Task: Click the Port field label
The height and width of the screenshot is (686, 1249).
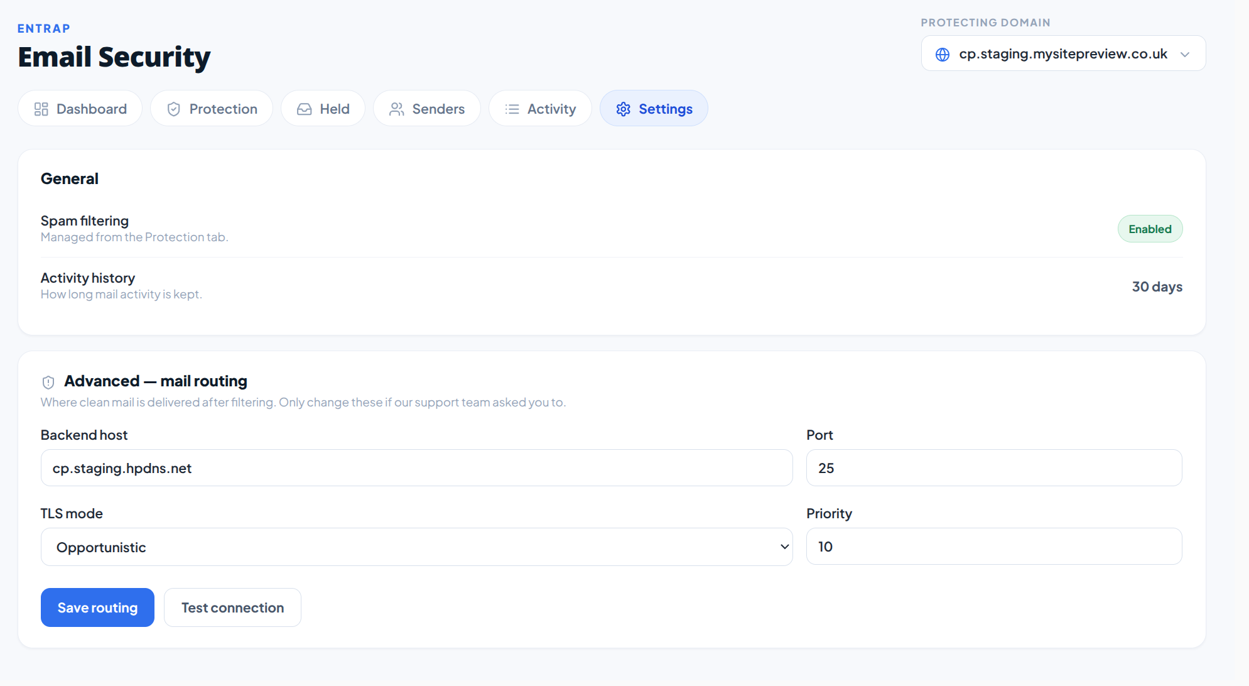Action: [819, 435]
